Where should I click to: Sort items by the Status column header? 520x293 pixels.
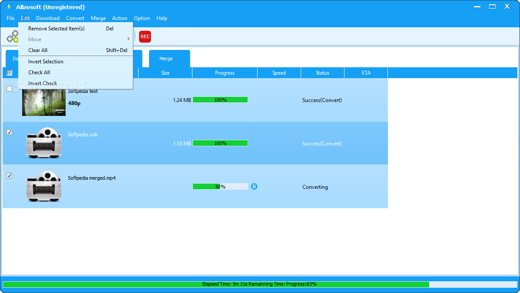pyautogui.click(x=322, y=72)
